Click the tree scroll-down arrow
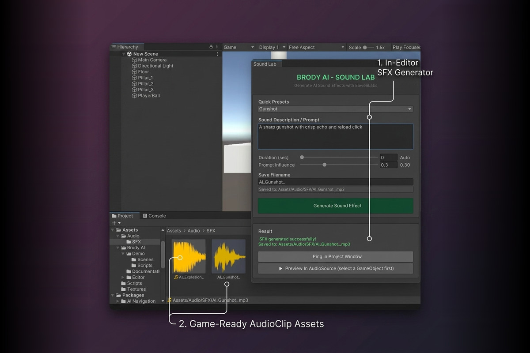The height and width of the screenshot is (353, 530). tap(163, 301)
